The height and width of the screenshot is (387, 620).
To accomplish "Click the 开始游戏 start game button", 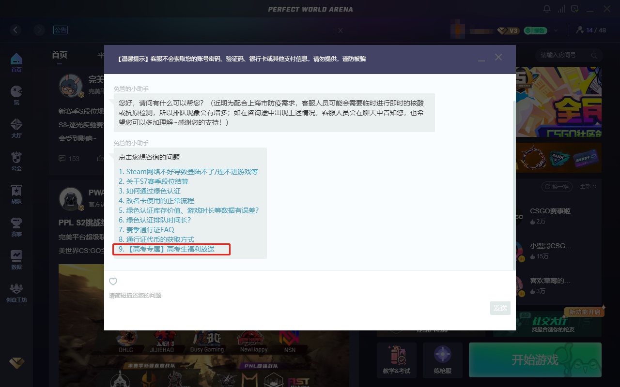I will pyautogui.click(x=535, y=360).
